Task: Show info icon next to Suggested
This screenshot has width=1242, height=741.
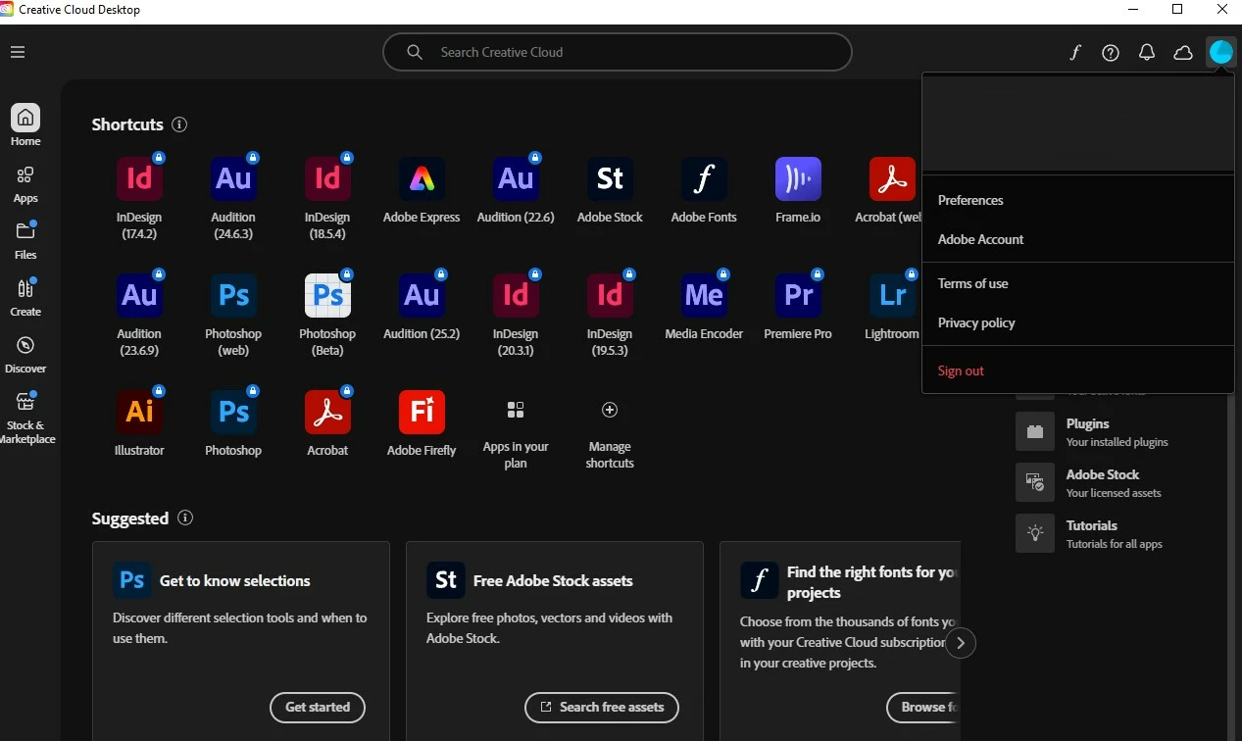Action: 185,518
